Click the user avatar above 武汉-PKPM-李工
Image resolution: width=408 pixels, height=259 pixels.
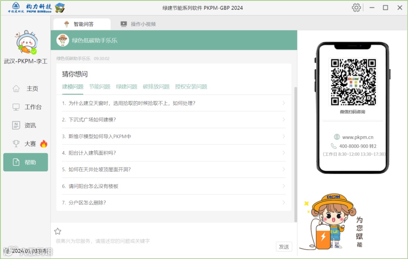(x=26, y=42)
